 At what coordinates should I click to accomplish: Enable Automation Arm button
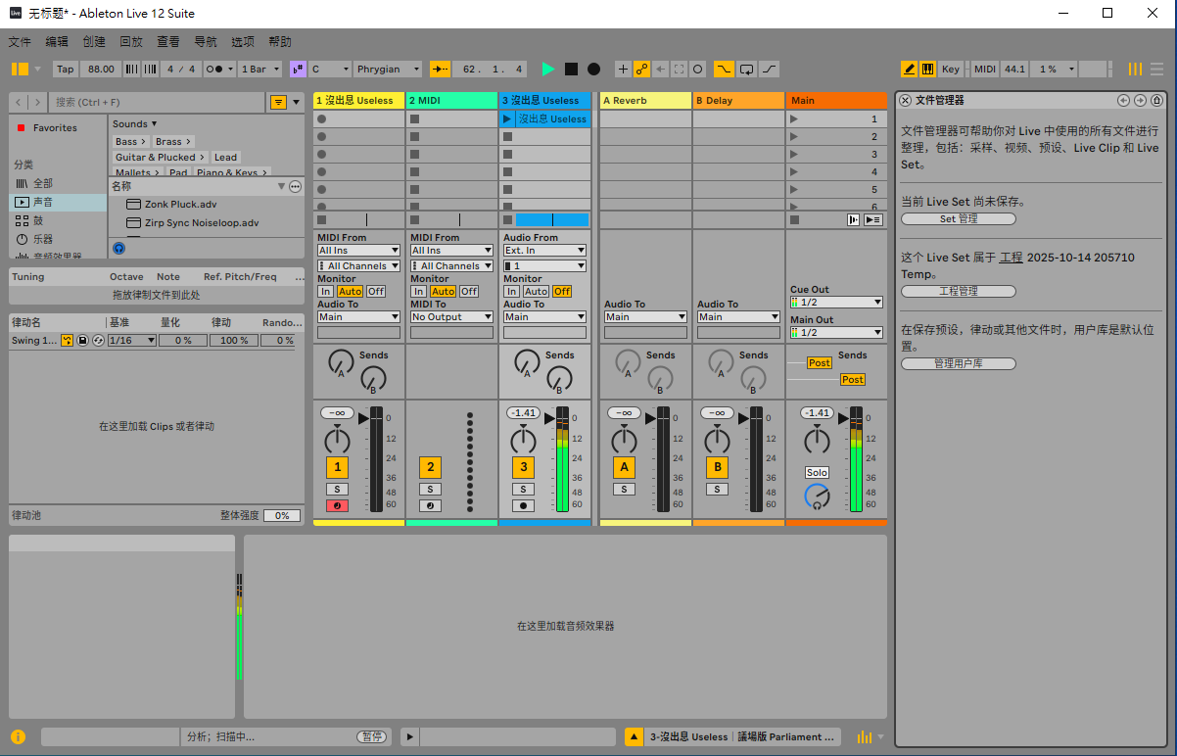point(642,69)
